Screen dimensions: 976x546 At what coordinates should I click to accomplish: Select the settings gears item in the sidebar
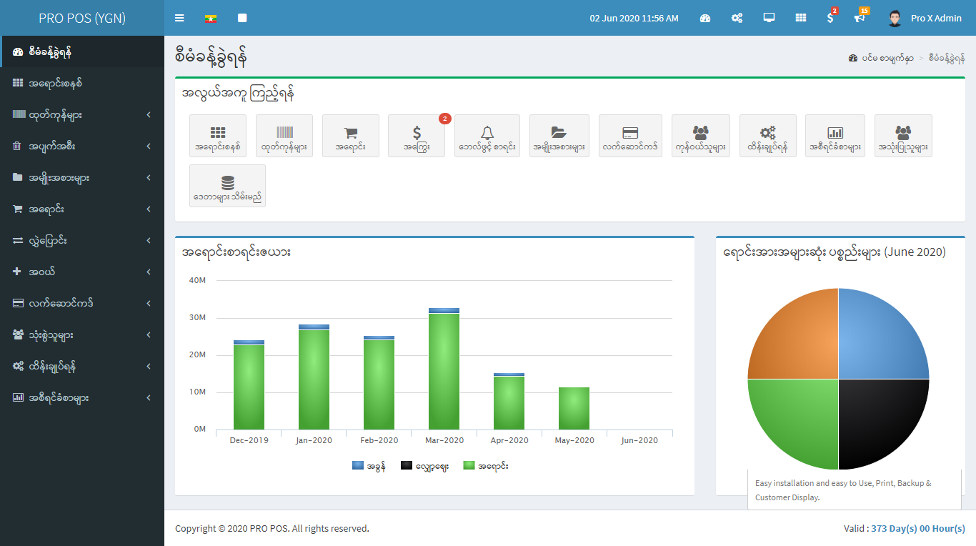[x=82, y=366]
